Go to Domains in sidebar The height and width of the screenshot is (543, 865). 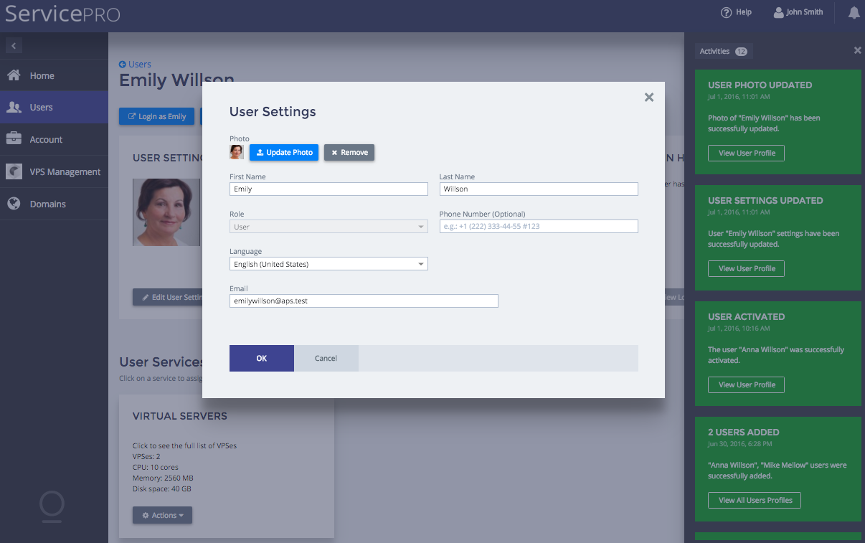click(x=47, y=204)
